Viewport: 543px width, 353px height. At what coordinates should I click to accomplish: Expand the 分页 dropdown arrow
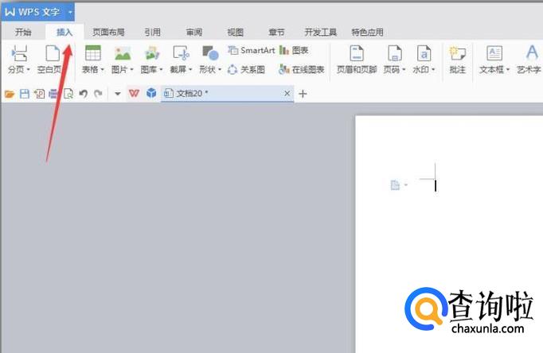click(29, 70)
